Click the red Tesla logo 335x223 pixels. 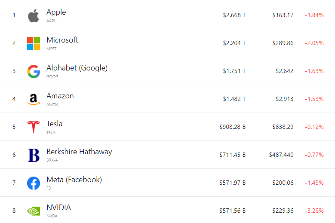(x=34, y=127)
